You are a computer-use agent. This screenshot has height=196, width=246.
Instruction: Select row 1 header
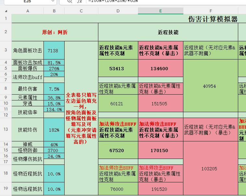point(6,19)
